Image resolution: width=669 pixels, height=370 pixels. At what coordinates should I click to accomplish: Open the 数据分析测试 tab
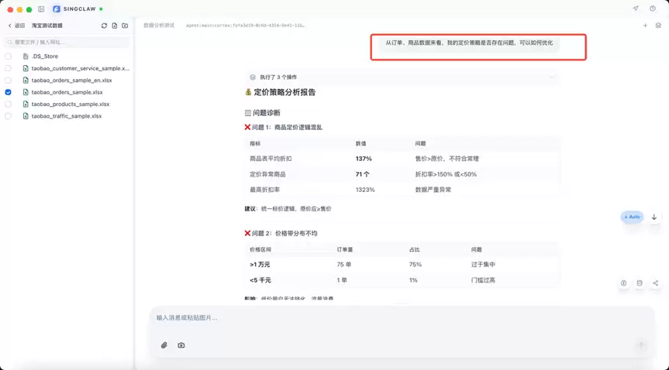pos(159,26)
